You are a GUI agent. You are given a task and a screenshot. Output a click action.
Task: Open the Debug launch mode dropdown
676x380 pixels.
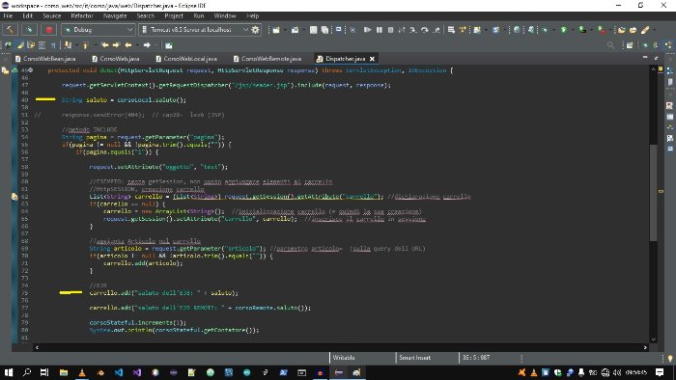point(99,30)
